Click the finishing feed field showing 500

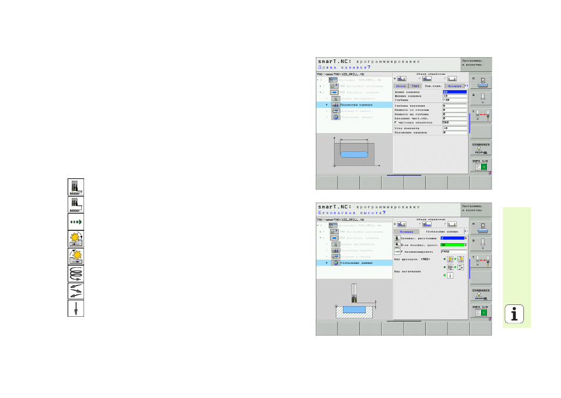pyautogui.click(x=455, y=122)
